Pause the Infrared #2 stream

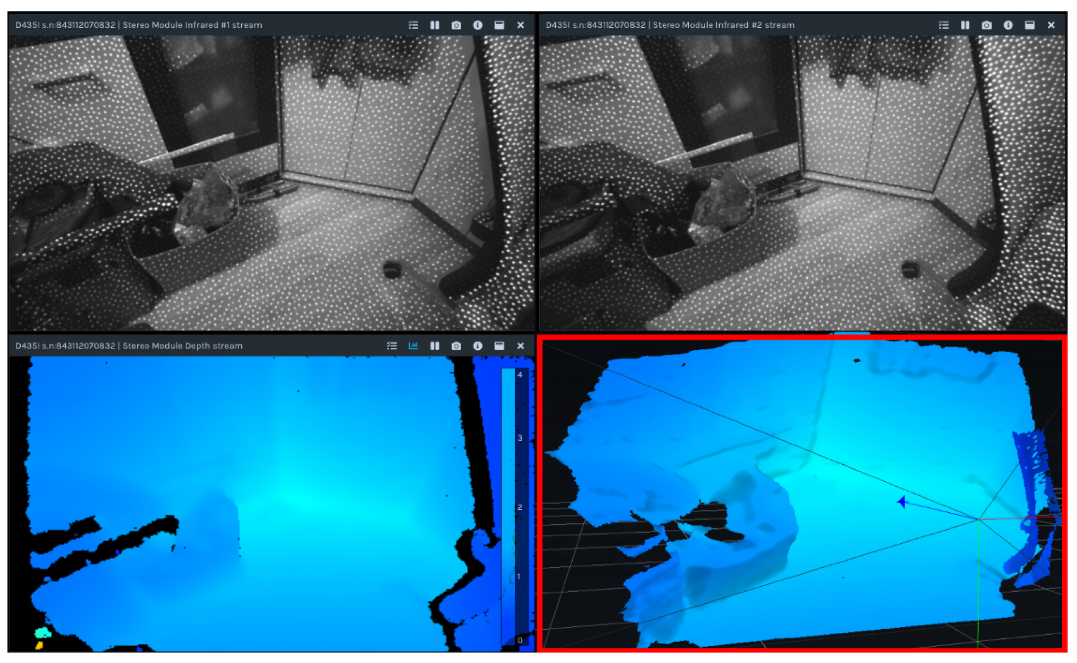pos(964,25)
